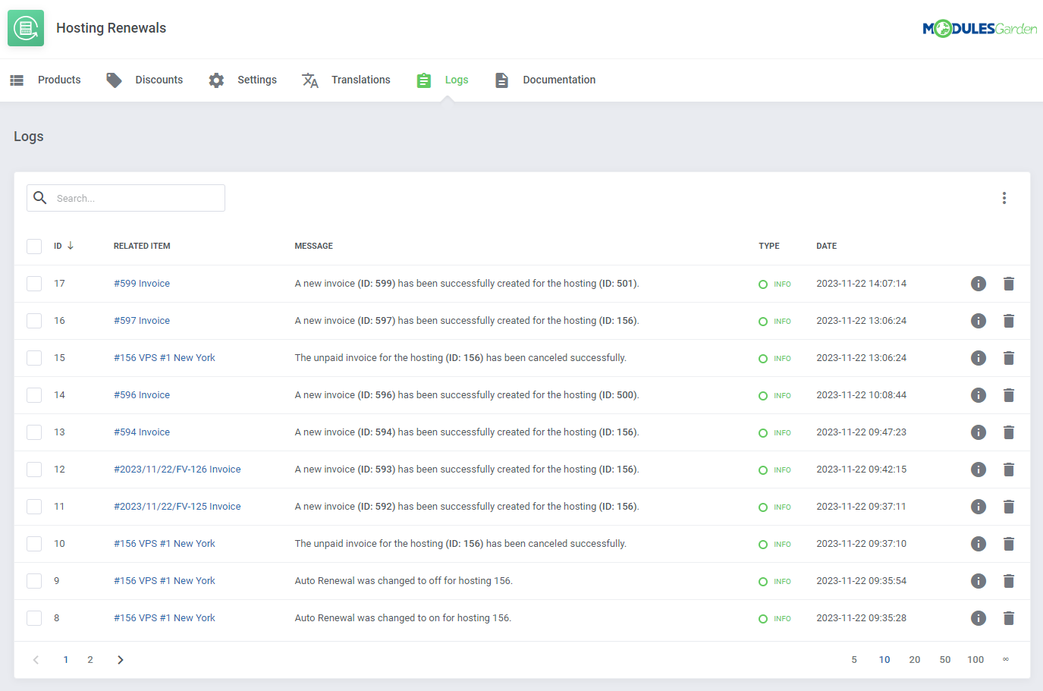Image resolution: width=1043 pixels, height=691 pixels.
Task: Show 50 entries per page
Action: (945, 660)
